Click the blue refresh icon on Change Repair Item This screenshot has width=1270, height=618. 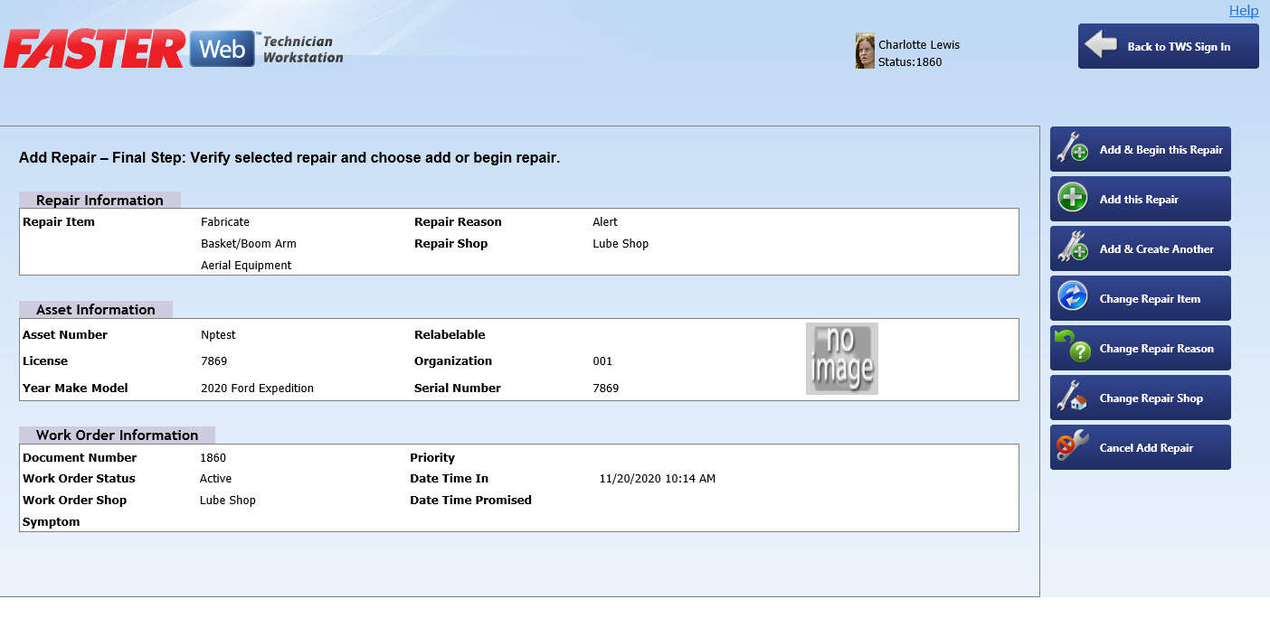1073,298
